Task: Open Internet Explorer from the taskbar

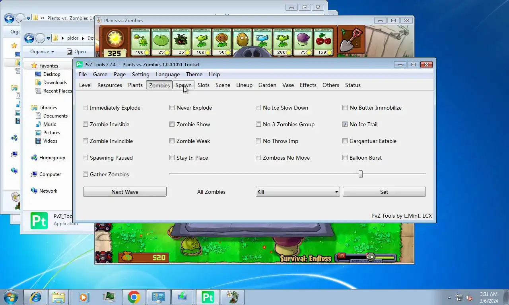Action: pos(35,297)
